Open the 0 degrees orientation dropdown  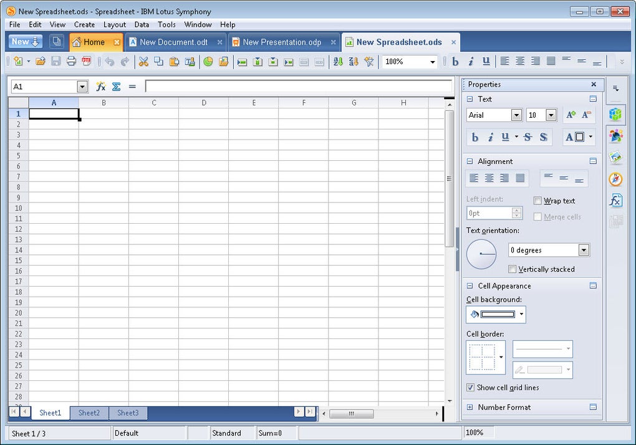tap(584, 250)
